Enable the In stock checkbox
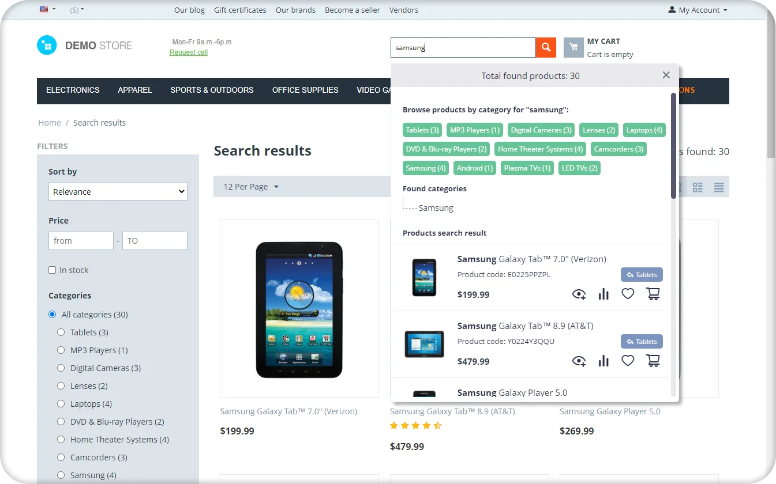 53,270
